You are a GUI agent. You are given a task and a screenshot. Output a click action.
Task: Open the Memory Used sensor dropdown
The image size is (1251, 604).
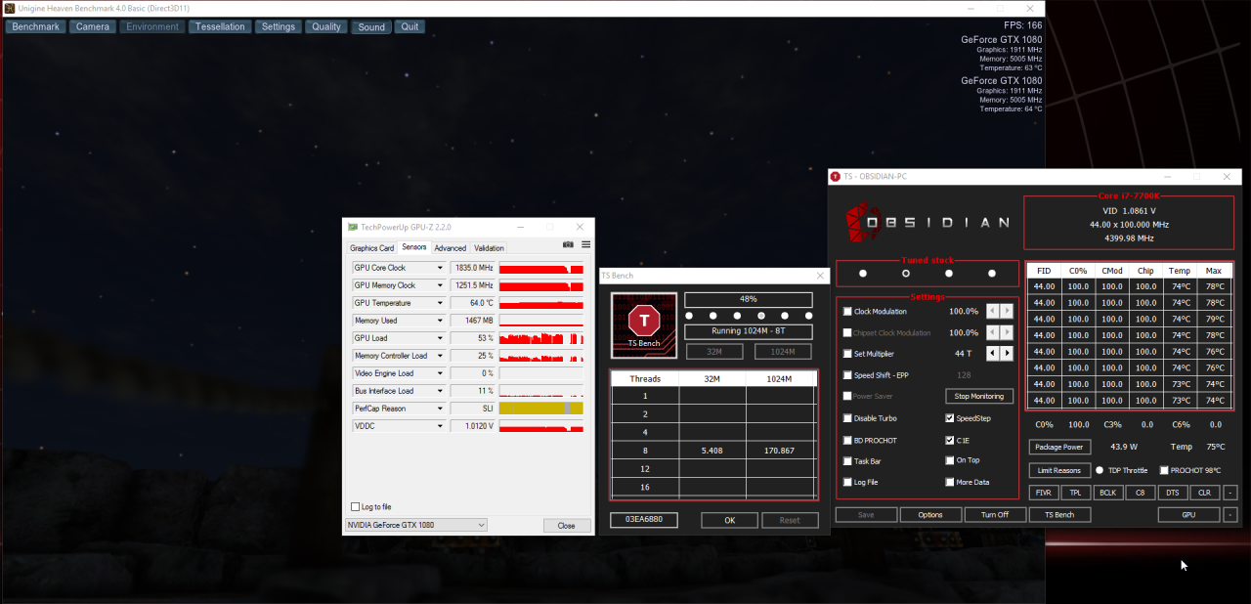tap(440, 321)
